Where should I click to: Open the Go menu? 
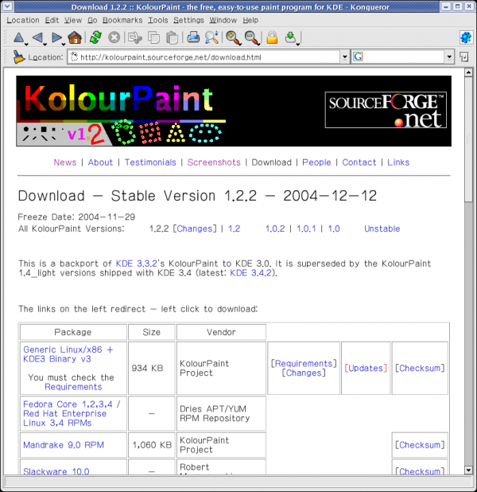[x=92, y=21]
